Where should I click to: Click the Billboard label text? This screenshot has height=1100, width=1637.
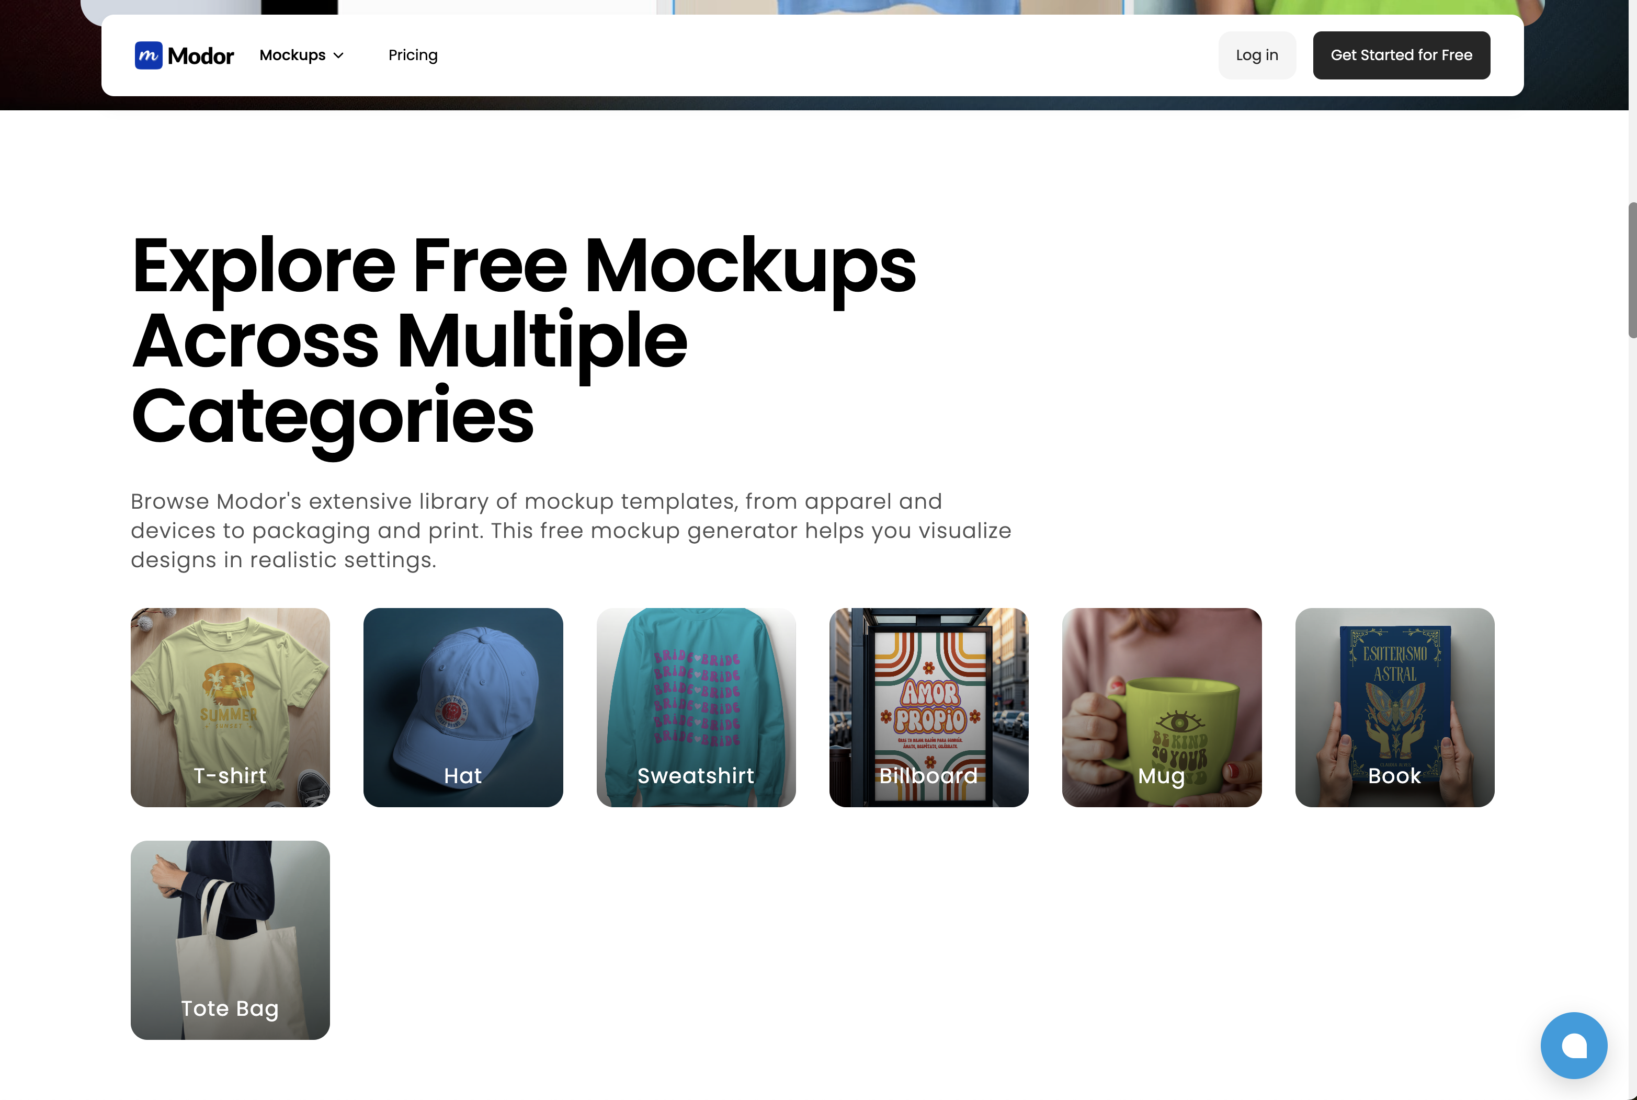(928, 775)
